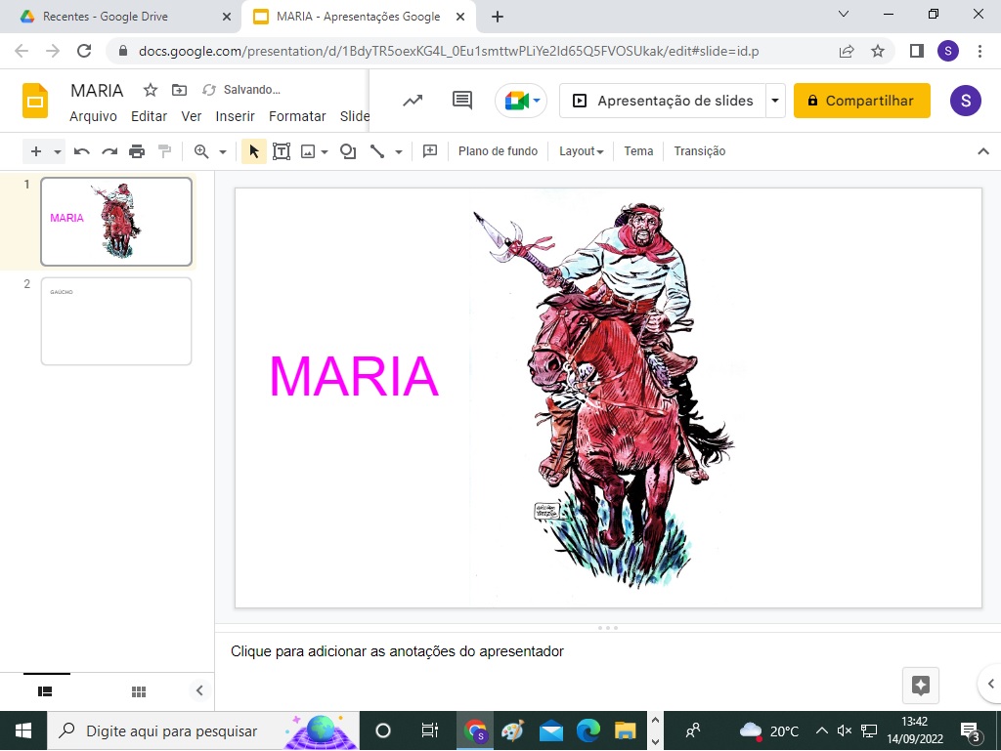Star the MARIA presentation
1001x751 pixels.
[150, 90]
